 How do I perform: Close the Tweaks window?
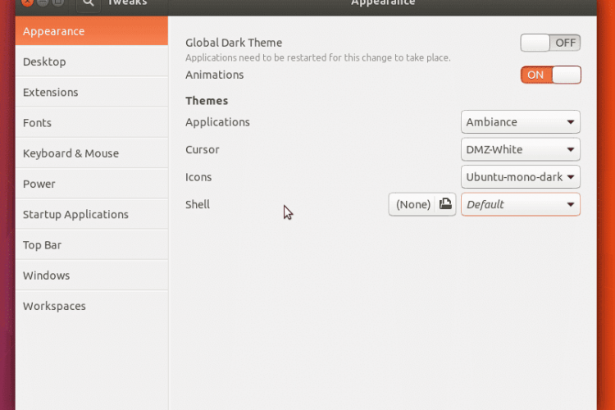tap(27, 2)
